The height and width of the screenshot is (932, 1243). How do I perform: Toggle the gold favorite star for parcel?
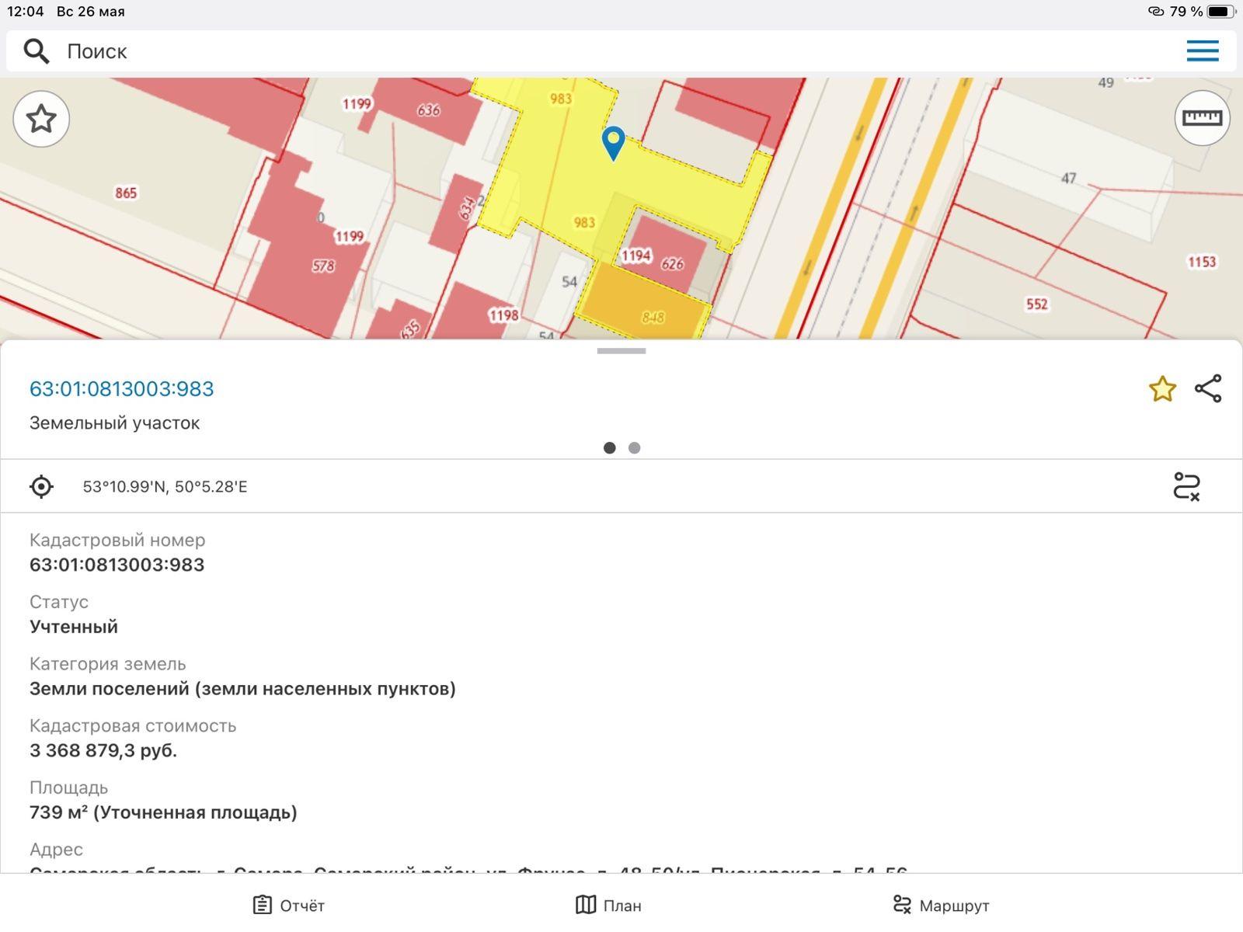tap(1162, 389)
